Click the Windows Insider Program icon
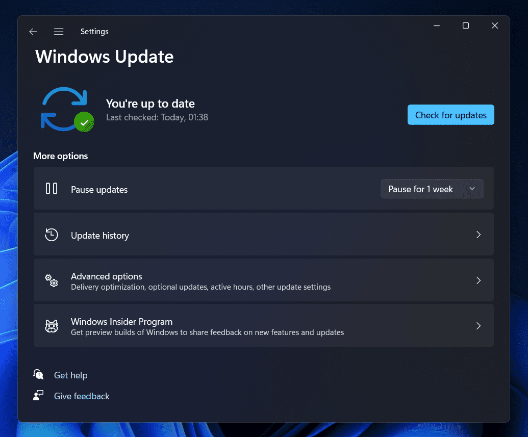The height and width of the screenshot is (437, 528). pyautogui.click(x=52, y=326)
